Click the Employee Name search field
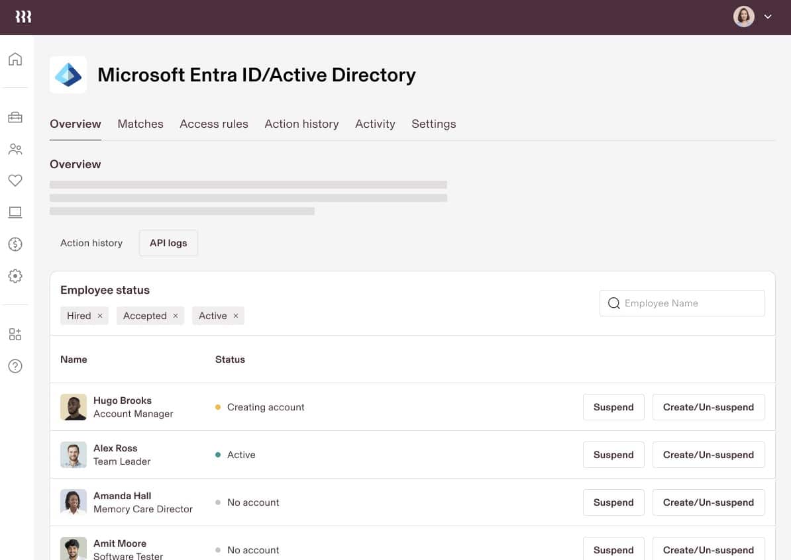Screen dimensions: 791x560 682,303
